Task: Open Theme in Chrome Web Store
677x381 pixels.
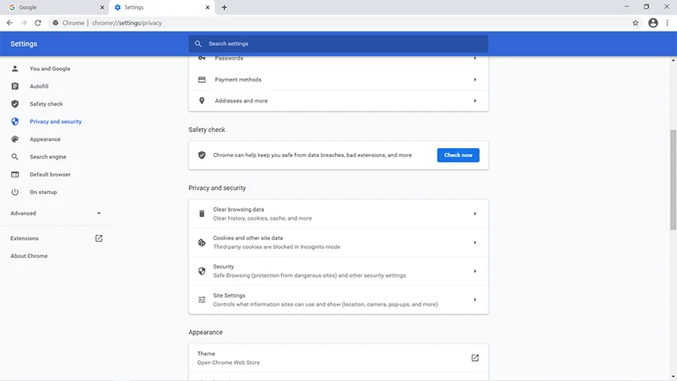Action: [x=338, y=358]
